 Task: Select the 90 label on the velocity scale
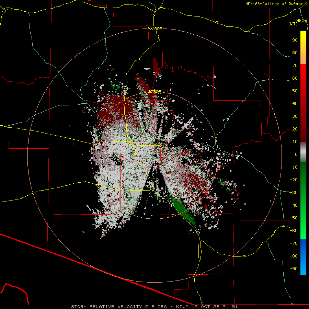pos(295,40)
